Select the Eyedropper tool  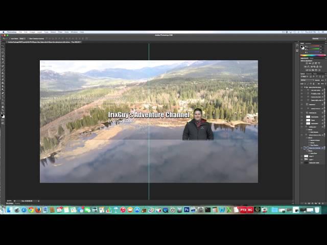tap(3, 62)
